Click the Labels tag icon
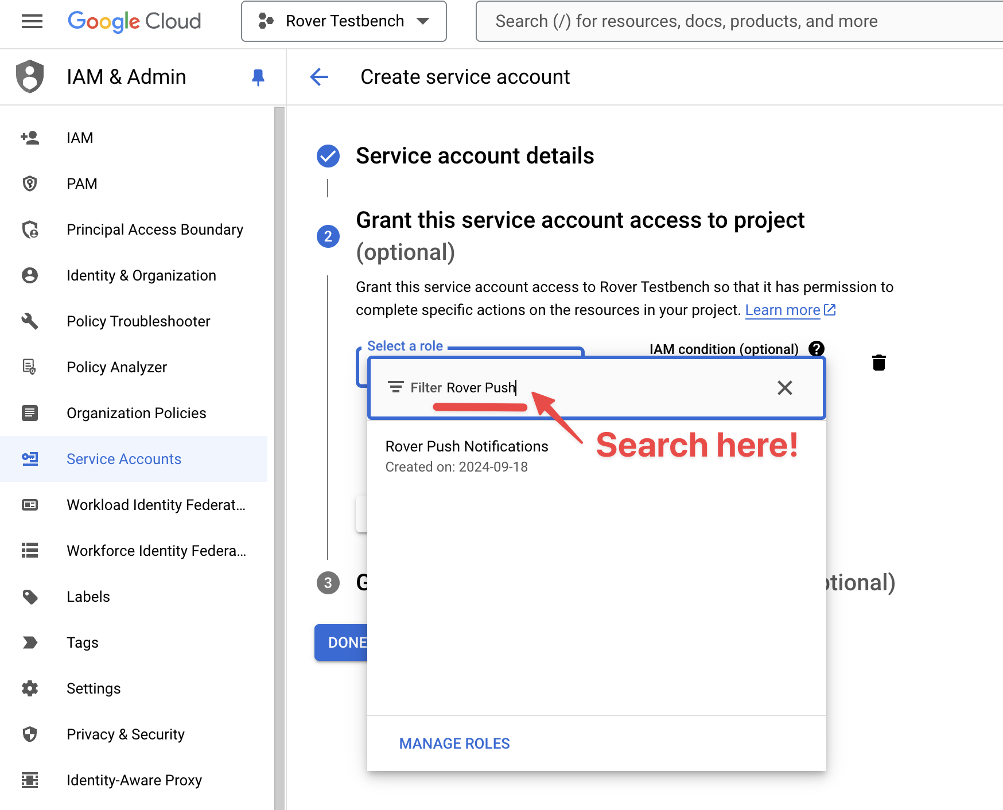Screen dimensions: 1003x810 tap(30, 597)
